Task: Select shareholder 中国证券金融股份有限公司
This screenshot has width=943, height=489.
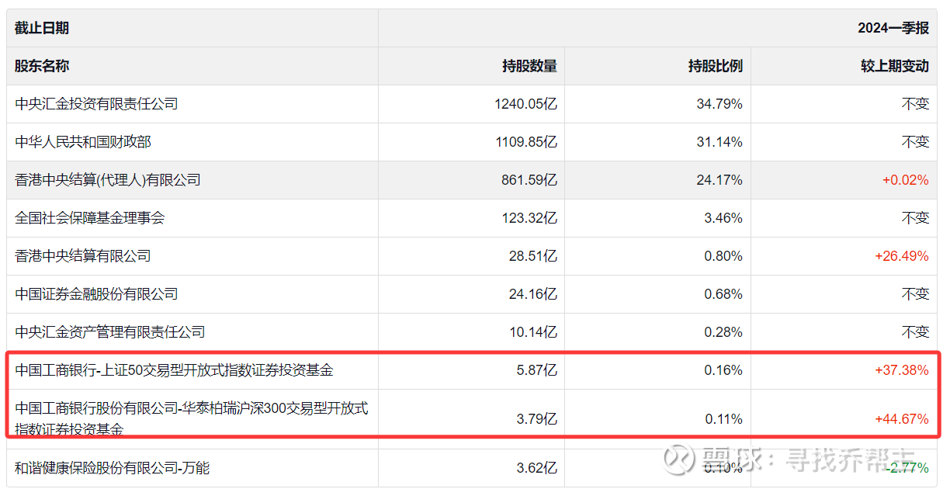Action: pyautogui.click(x=96, y=294)
